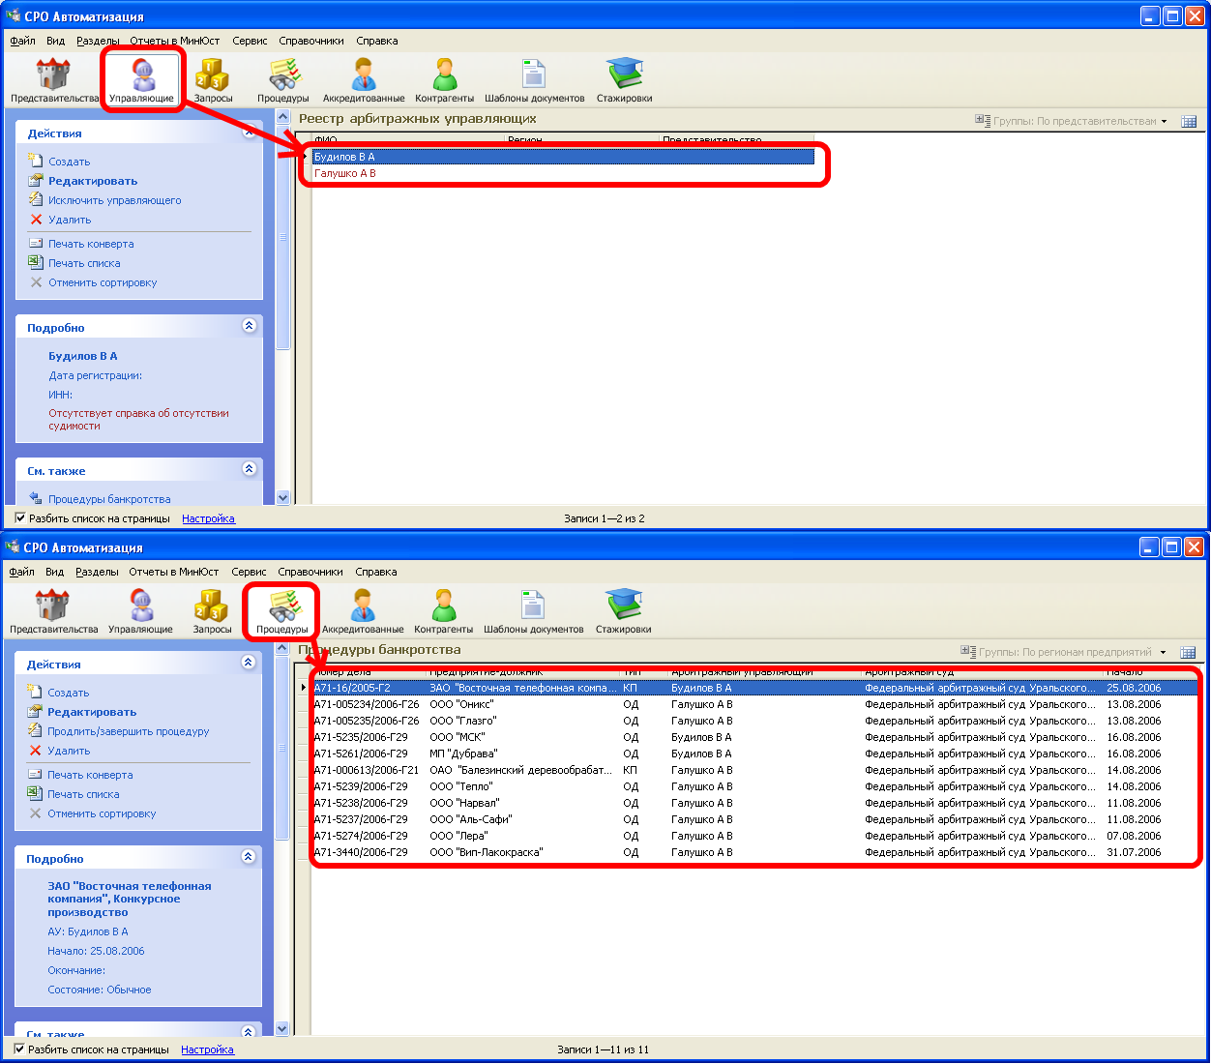Image resolution: width=1211 pixels, height=1064 pixels.
Task: Click 'Продлить/завершить процедуру' action link
Action: point(128,731)
